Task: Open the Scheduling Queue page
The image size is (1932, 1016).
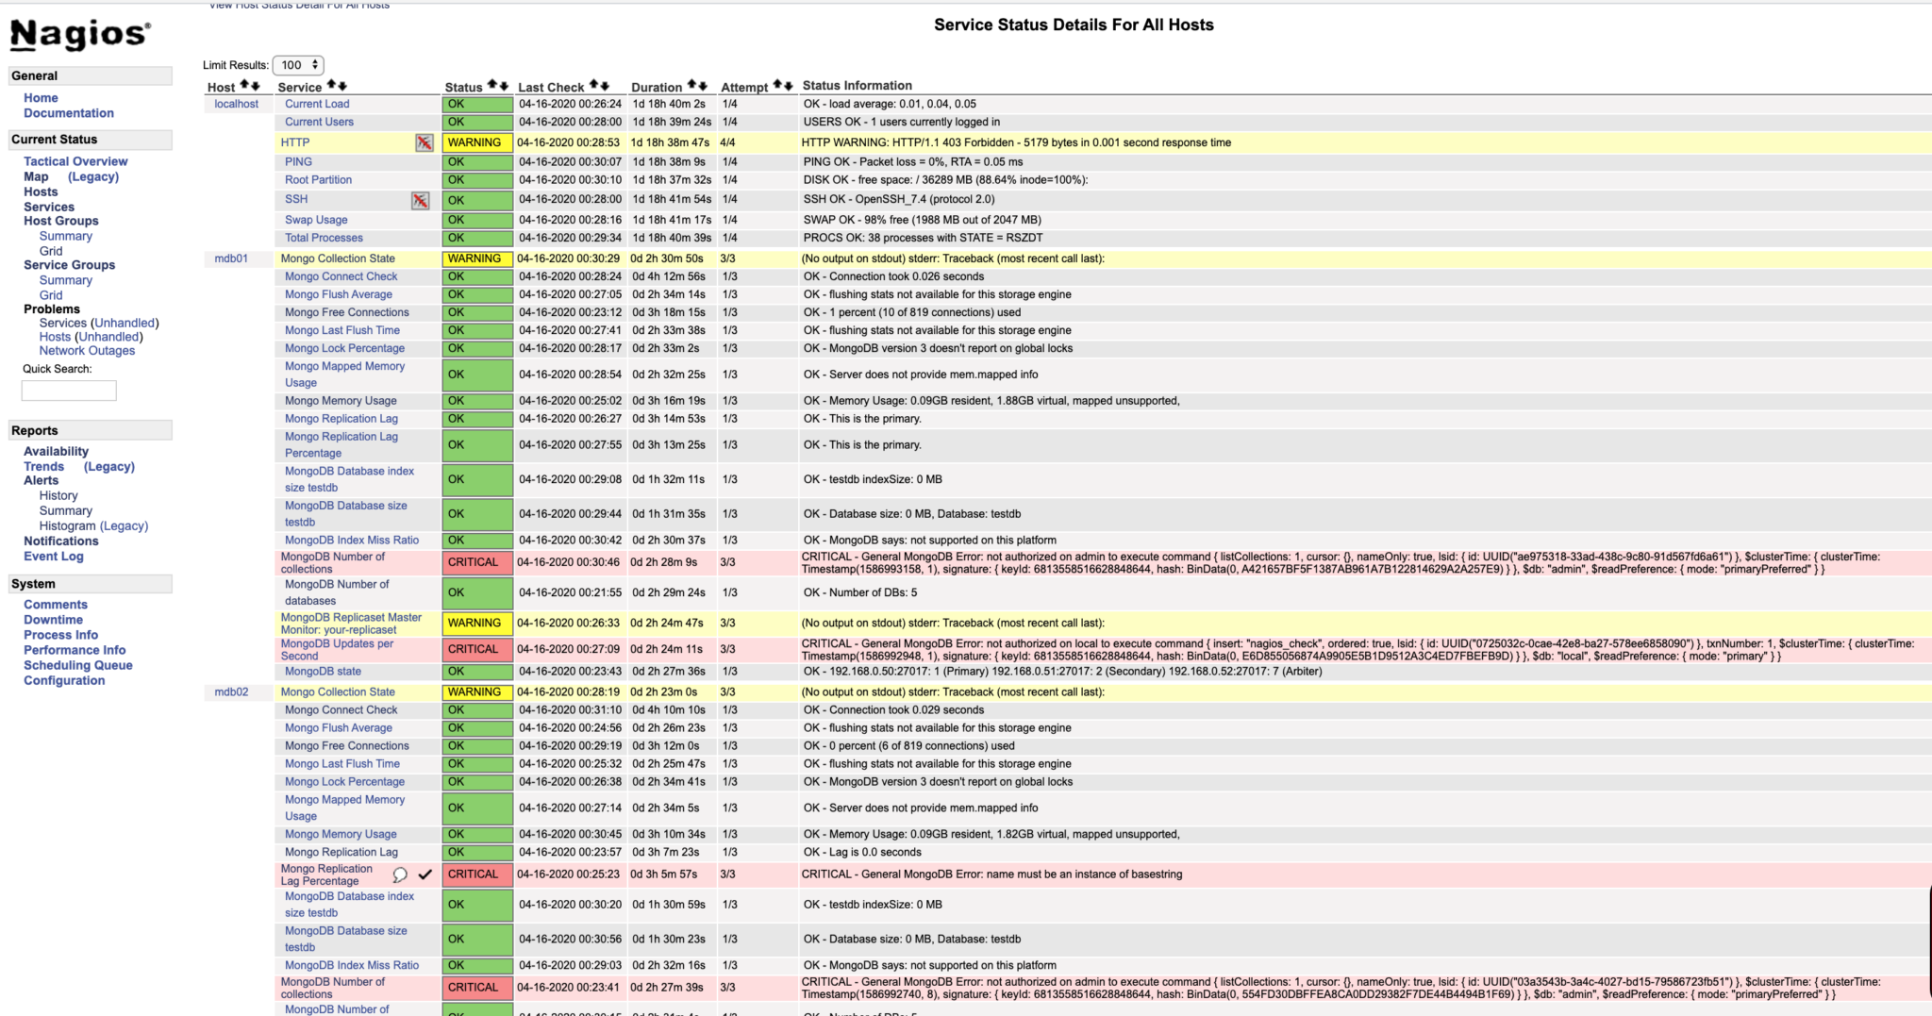Action: coord(77,665)
